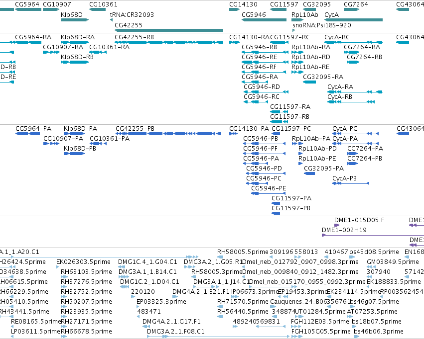Select the CG5964-PA protein label
This screenshot has height=339, width=424.
33,129
